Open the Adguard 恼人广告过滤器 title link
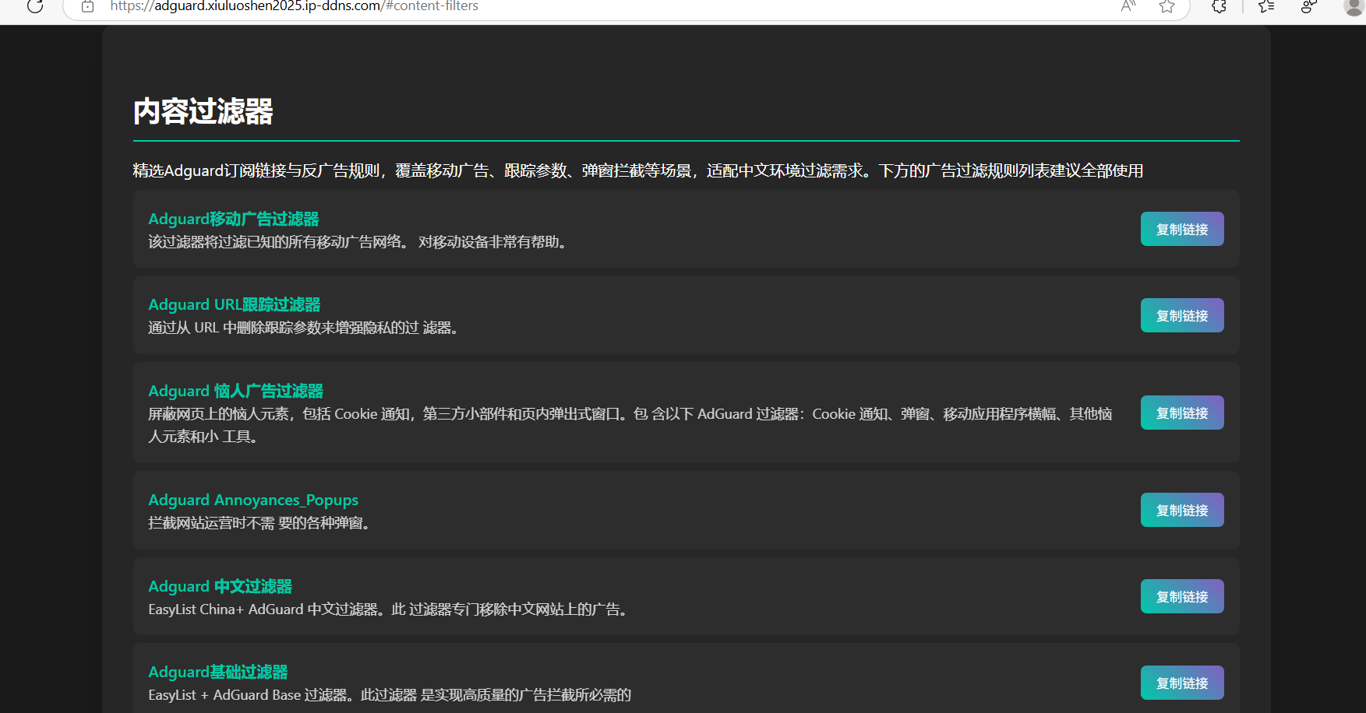This screenshot has height=713, width=1366. point(235,390)
